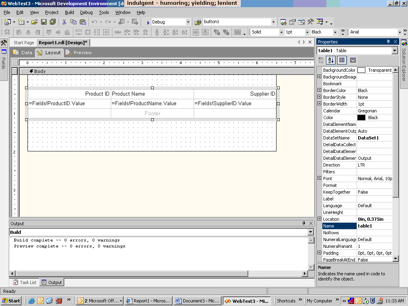408x306 pixels.
Task: Select the Product Name header cell
Action: coord(152,94)
